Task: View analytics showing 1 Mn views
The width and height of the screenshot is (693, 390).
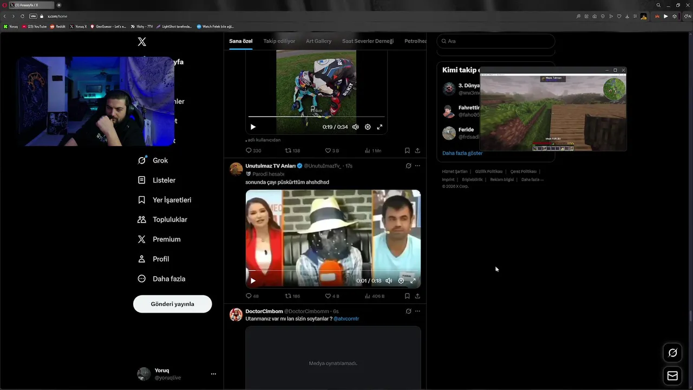Action: pyautogui.click(x=373, y=151)
